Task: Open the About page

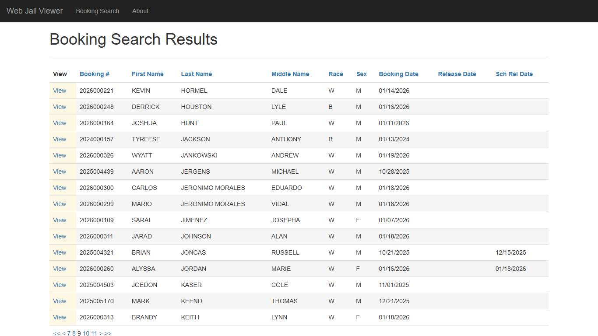Action: pos(140,11)
